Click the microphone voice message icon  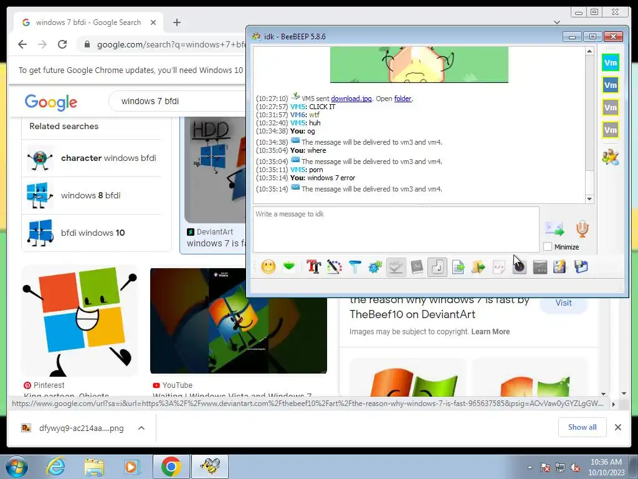pos(583,229)
